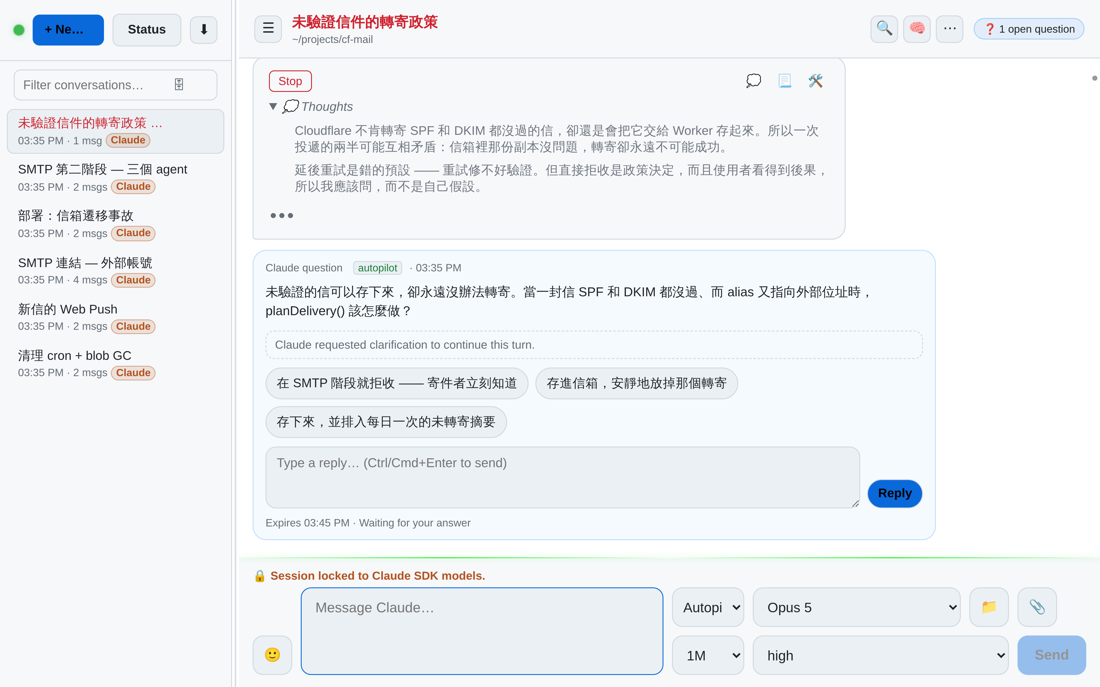Open the three-dots more options menu
Viewport: 1100px width, 687px height.
950,29
